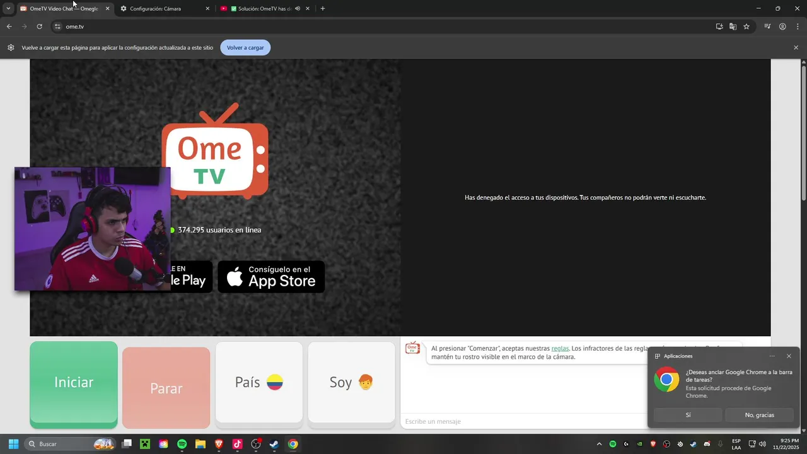Click Chrome icon on the taskbar
The height and width of the screenshot is (454, 807).
click(293, 444)
